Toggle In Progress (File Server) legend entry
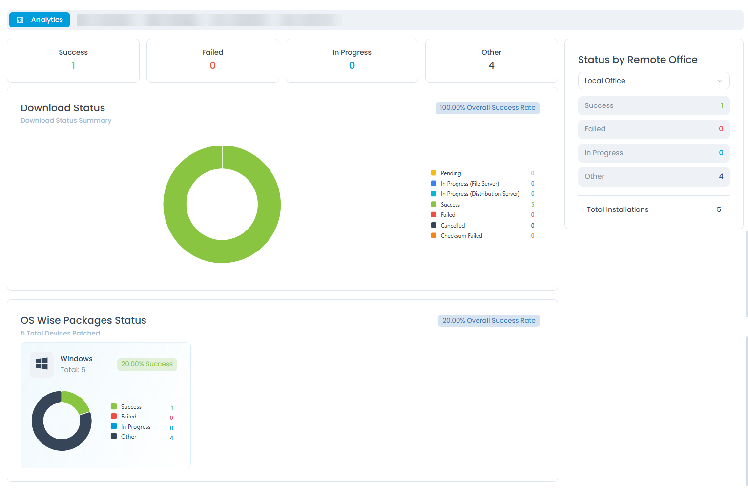This screenshot has width=748, height=502. tap(469, 184)
